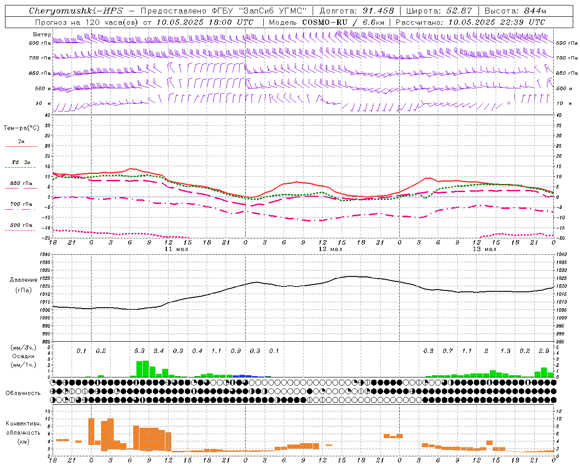The width and height of the screenshot is (580, 464).
Task: Click the Давление panel label
Action: point(24,280)
